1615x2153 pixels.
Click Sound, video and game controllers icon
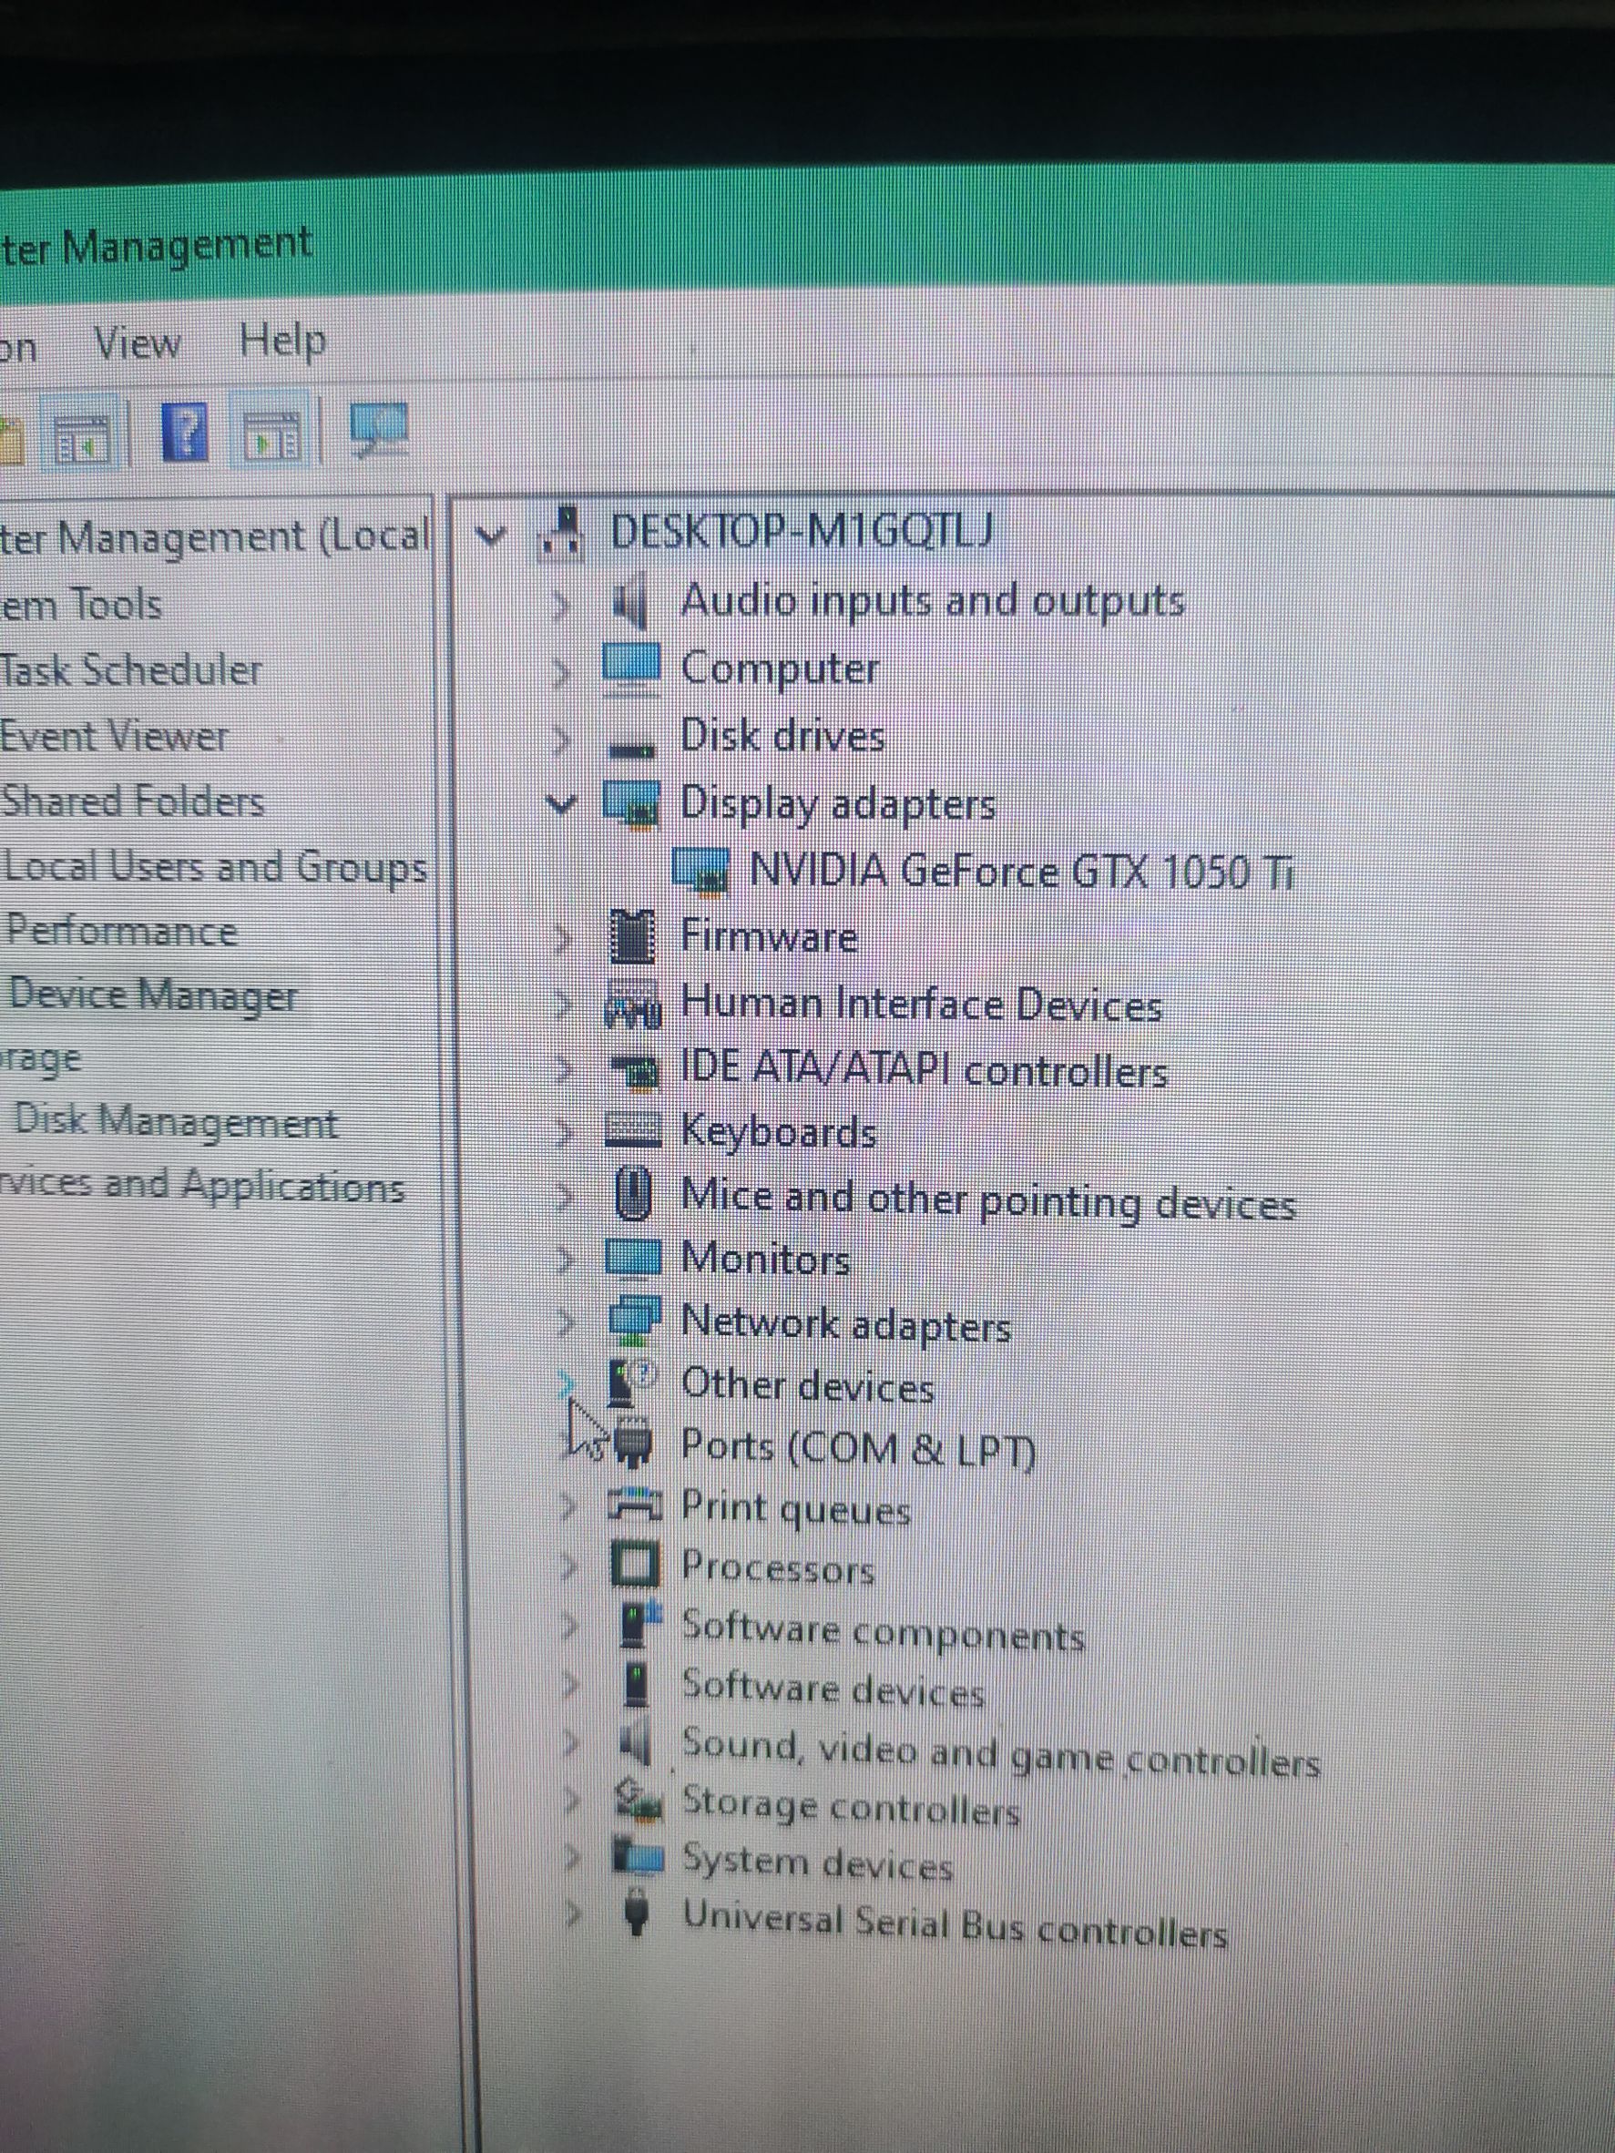pos(636,1742)
